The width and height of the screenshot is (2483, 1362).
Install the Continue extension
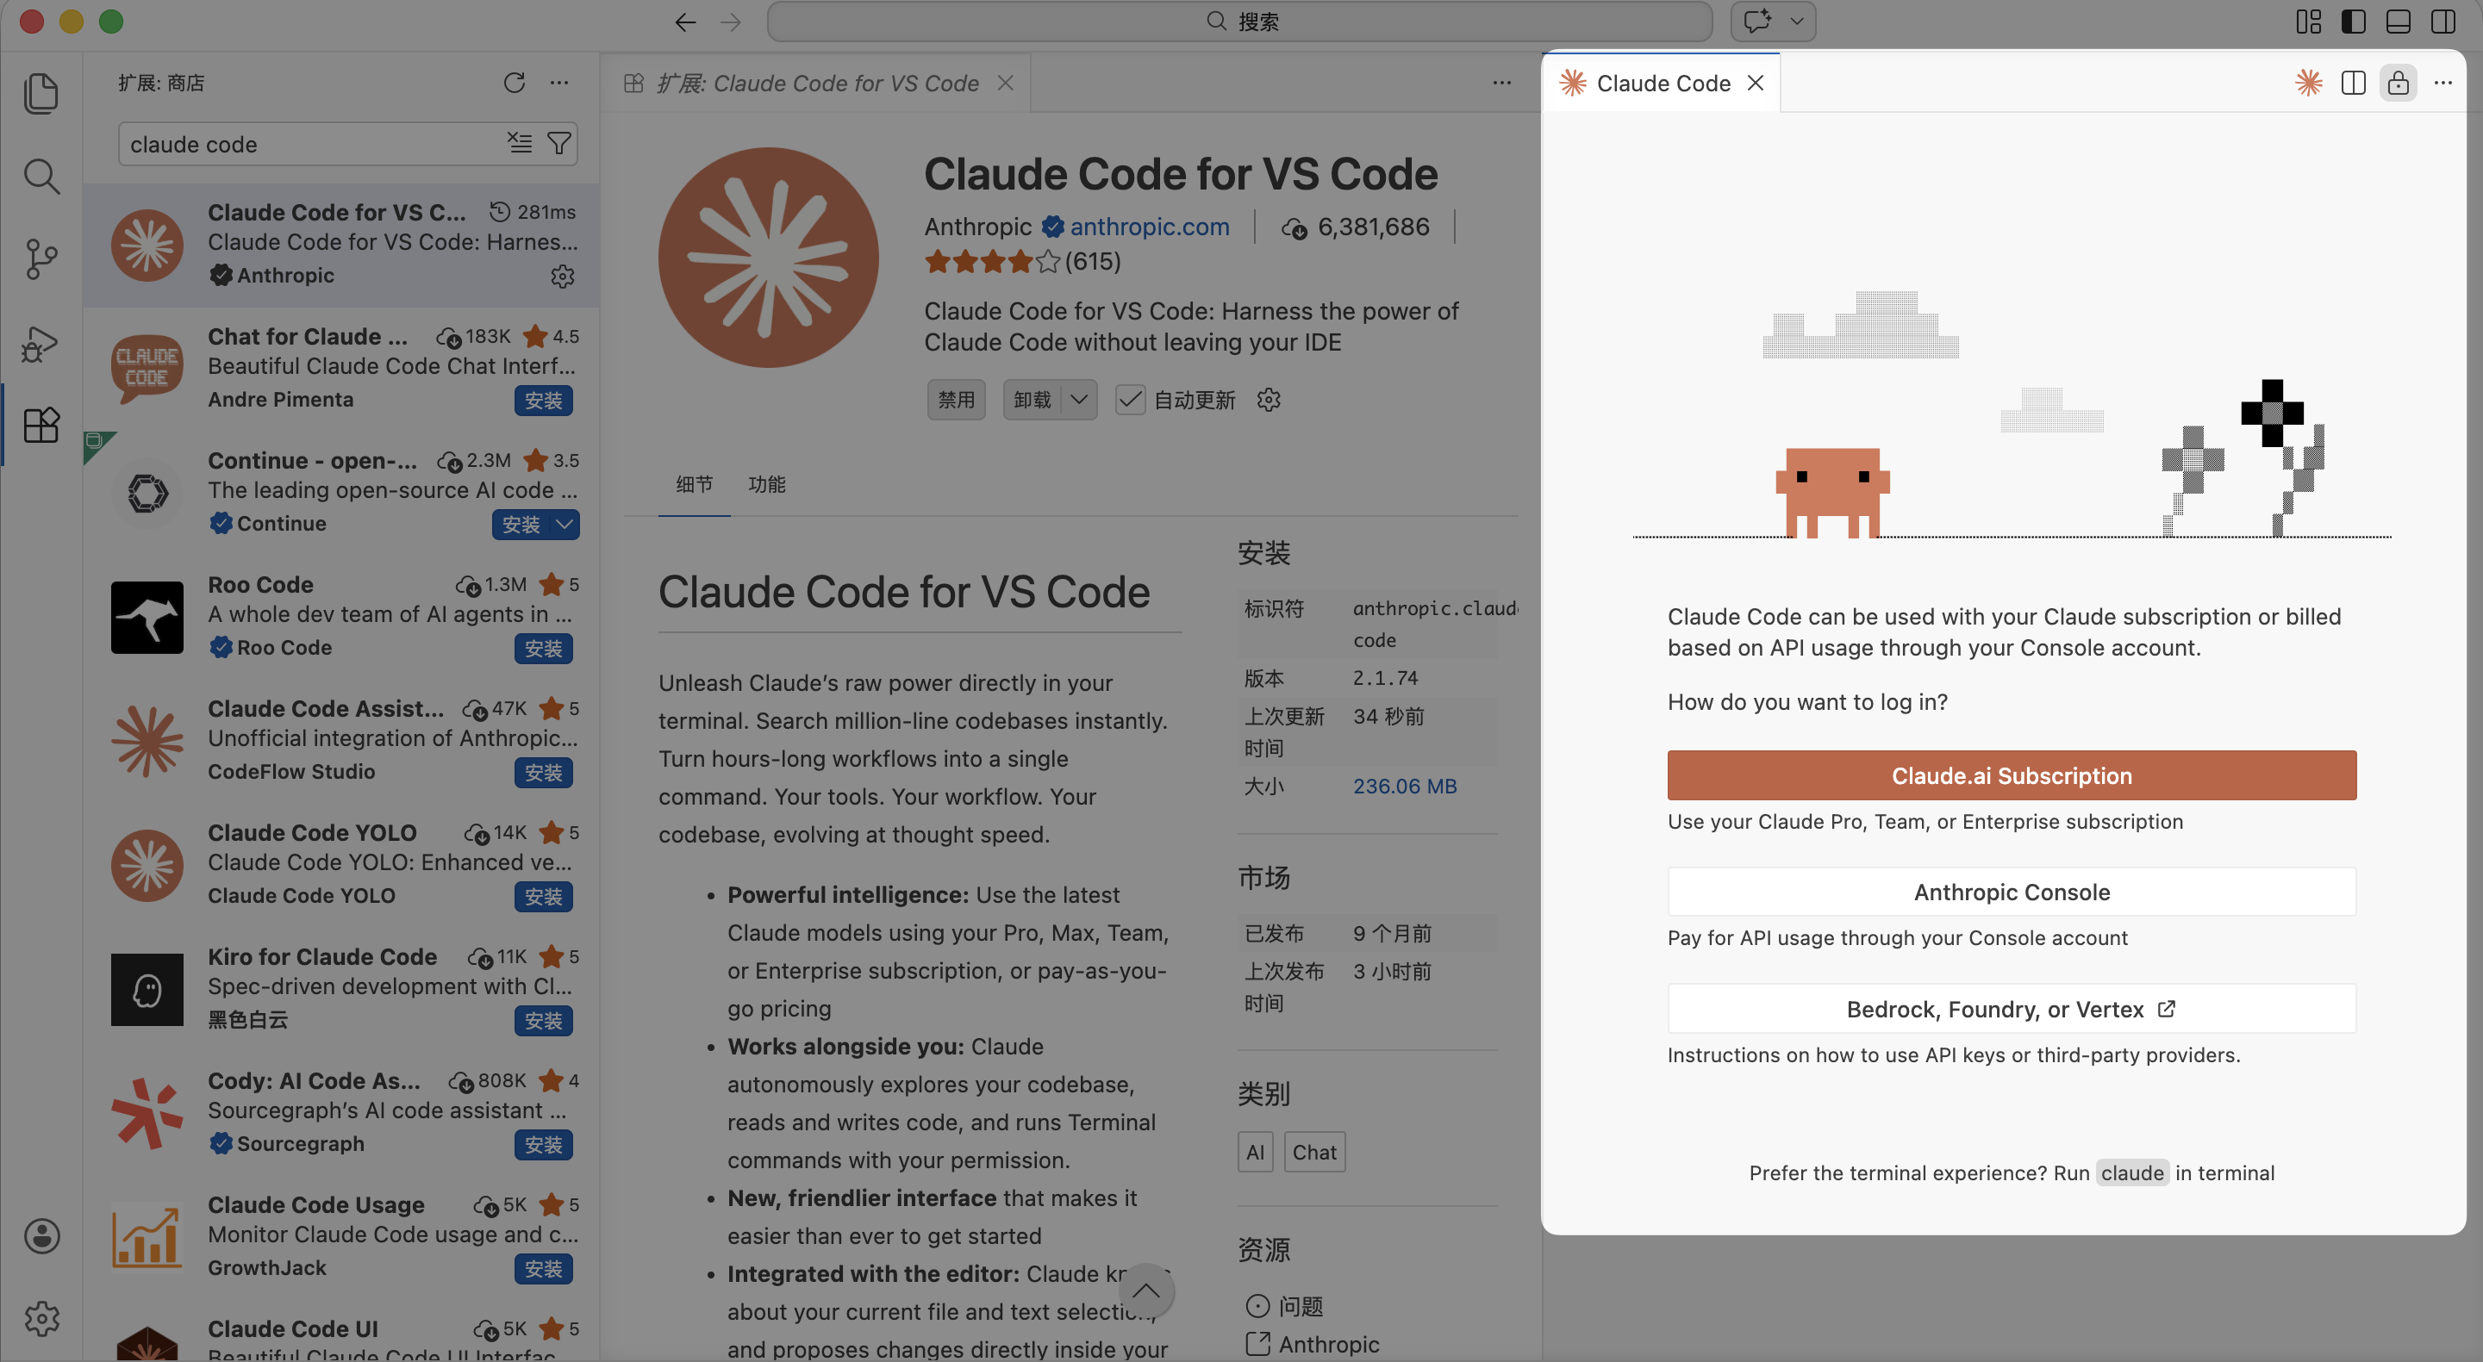[521, 525]
